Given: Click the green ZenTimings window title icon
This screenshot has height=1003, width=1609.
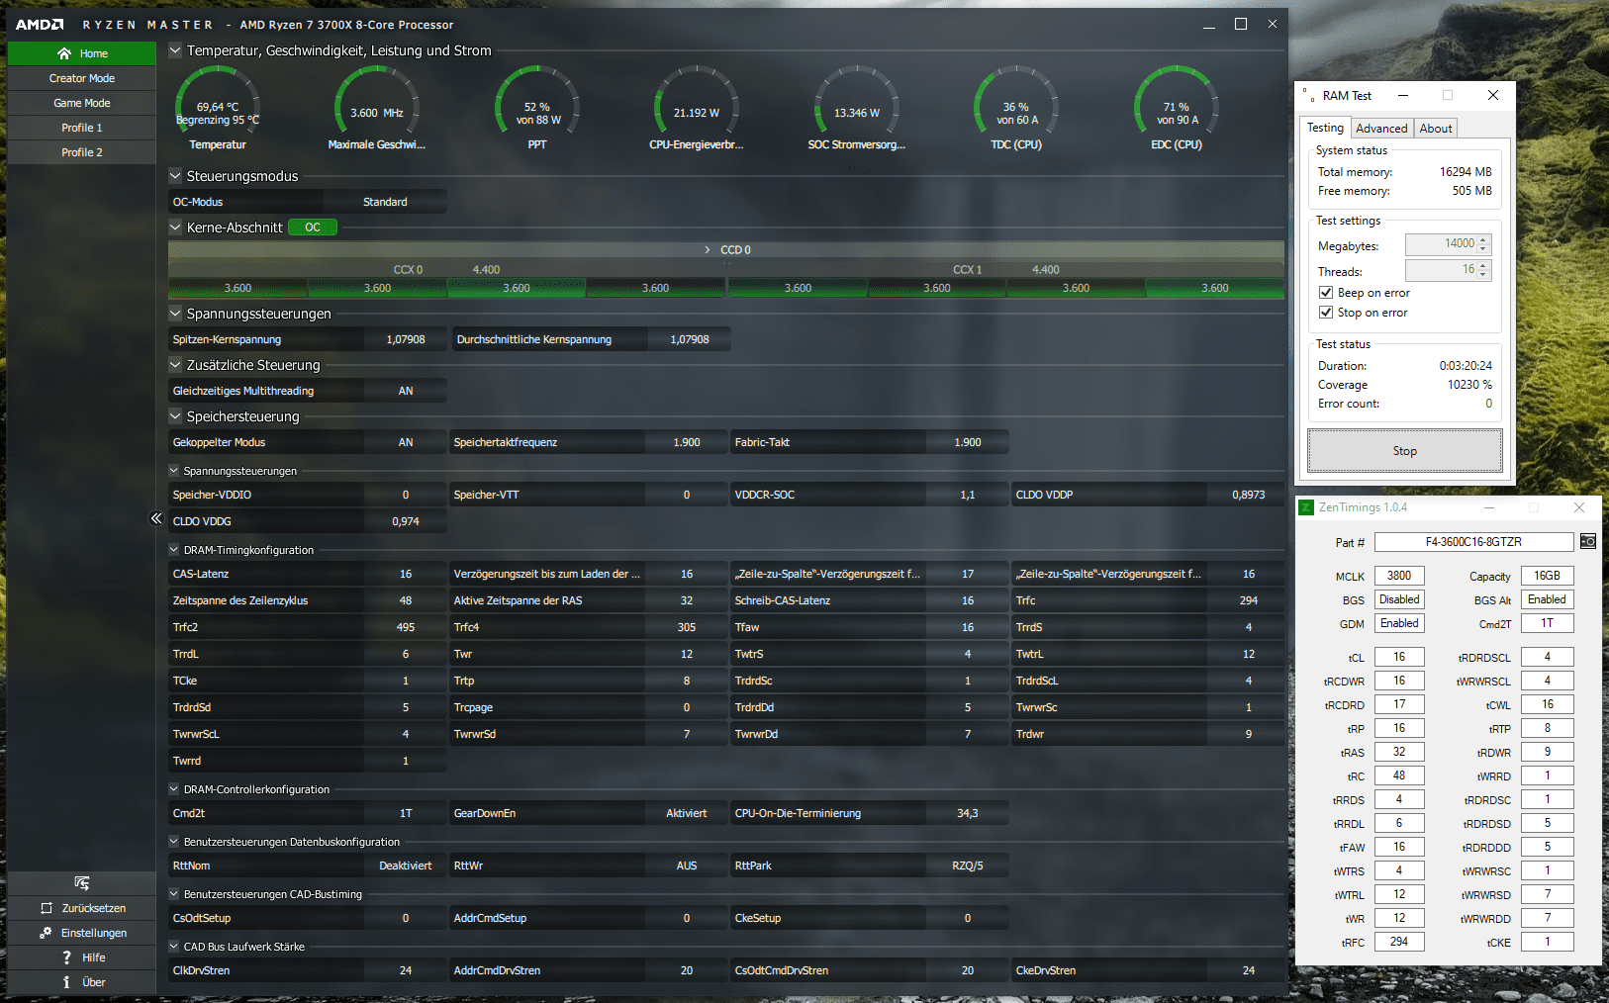Looking at the screenshot, I should [1306, 507].
